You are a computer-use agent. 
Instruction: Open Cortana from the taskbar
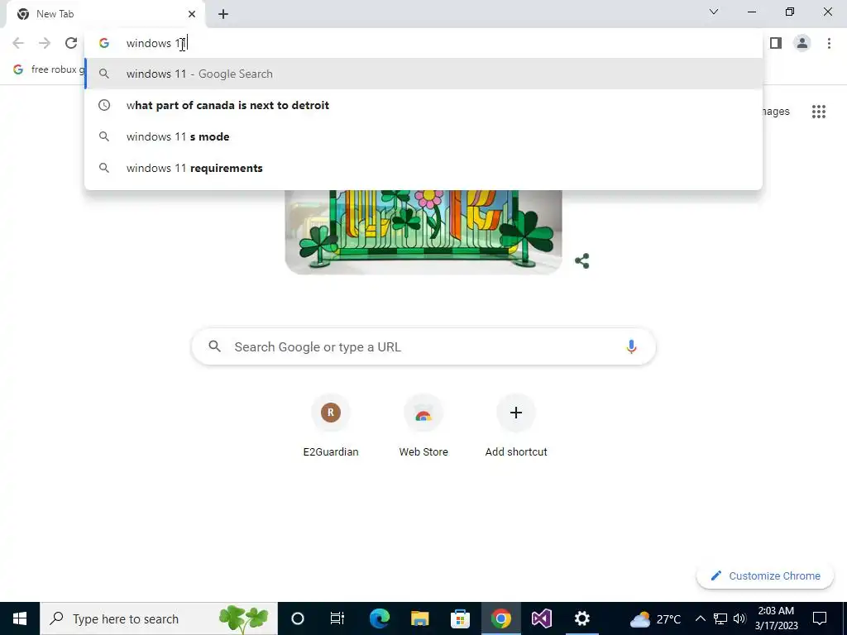298,618
